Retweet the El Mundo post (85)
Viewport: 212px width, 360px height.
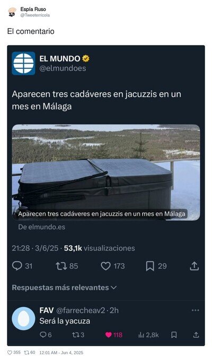point(67,266)
